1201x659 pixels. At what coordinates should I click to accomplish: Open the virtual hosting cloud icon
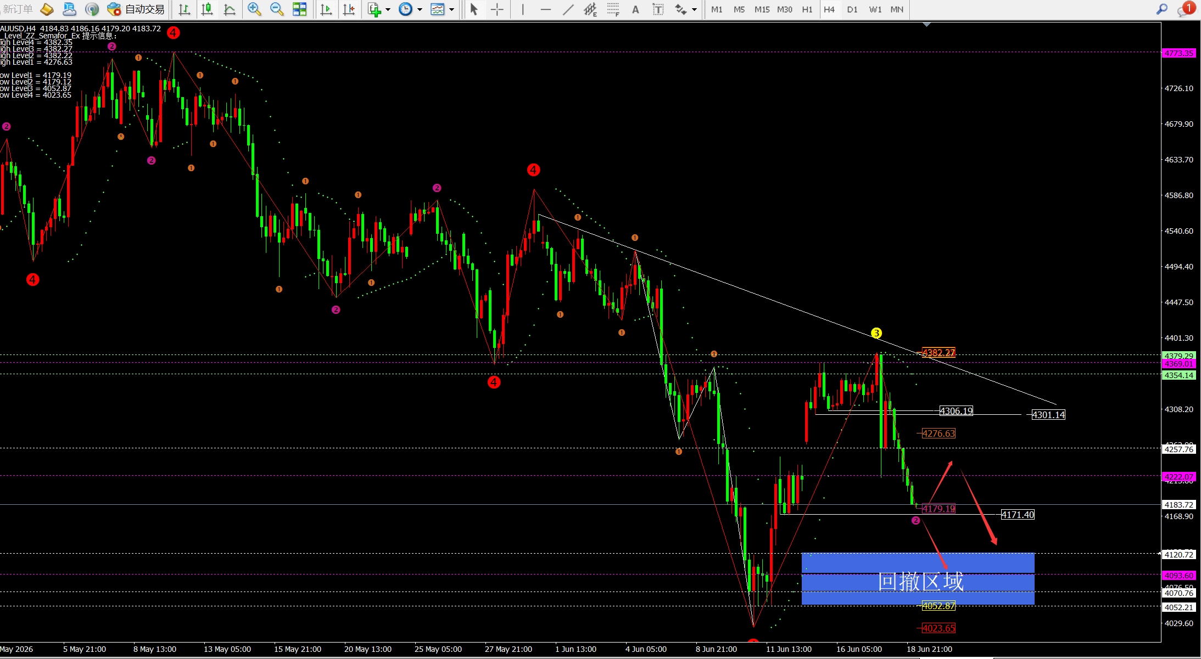[70, 9]
